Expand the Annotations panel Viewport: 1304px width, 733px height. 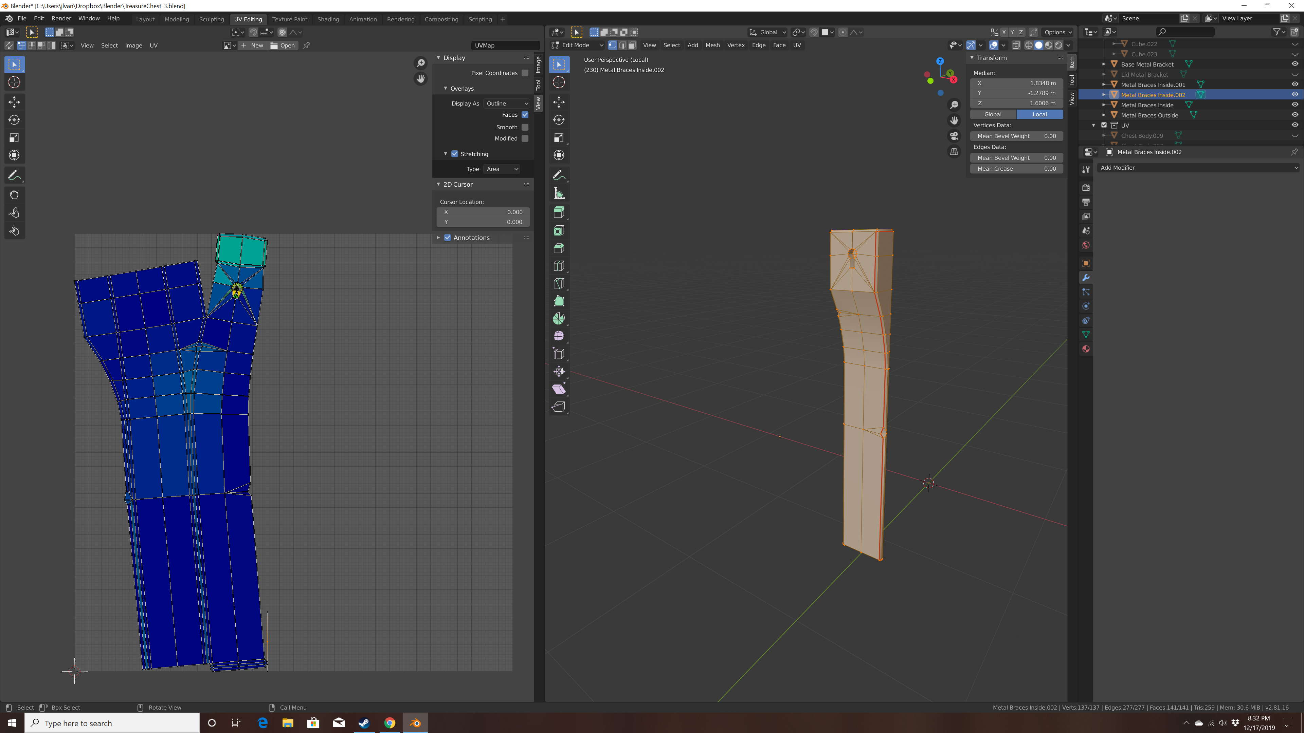pyautogui.click(x=438, y=237)
